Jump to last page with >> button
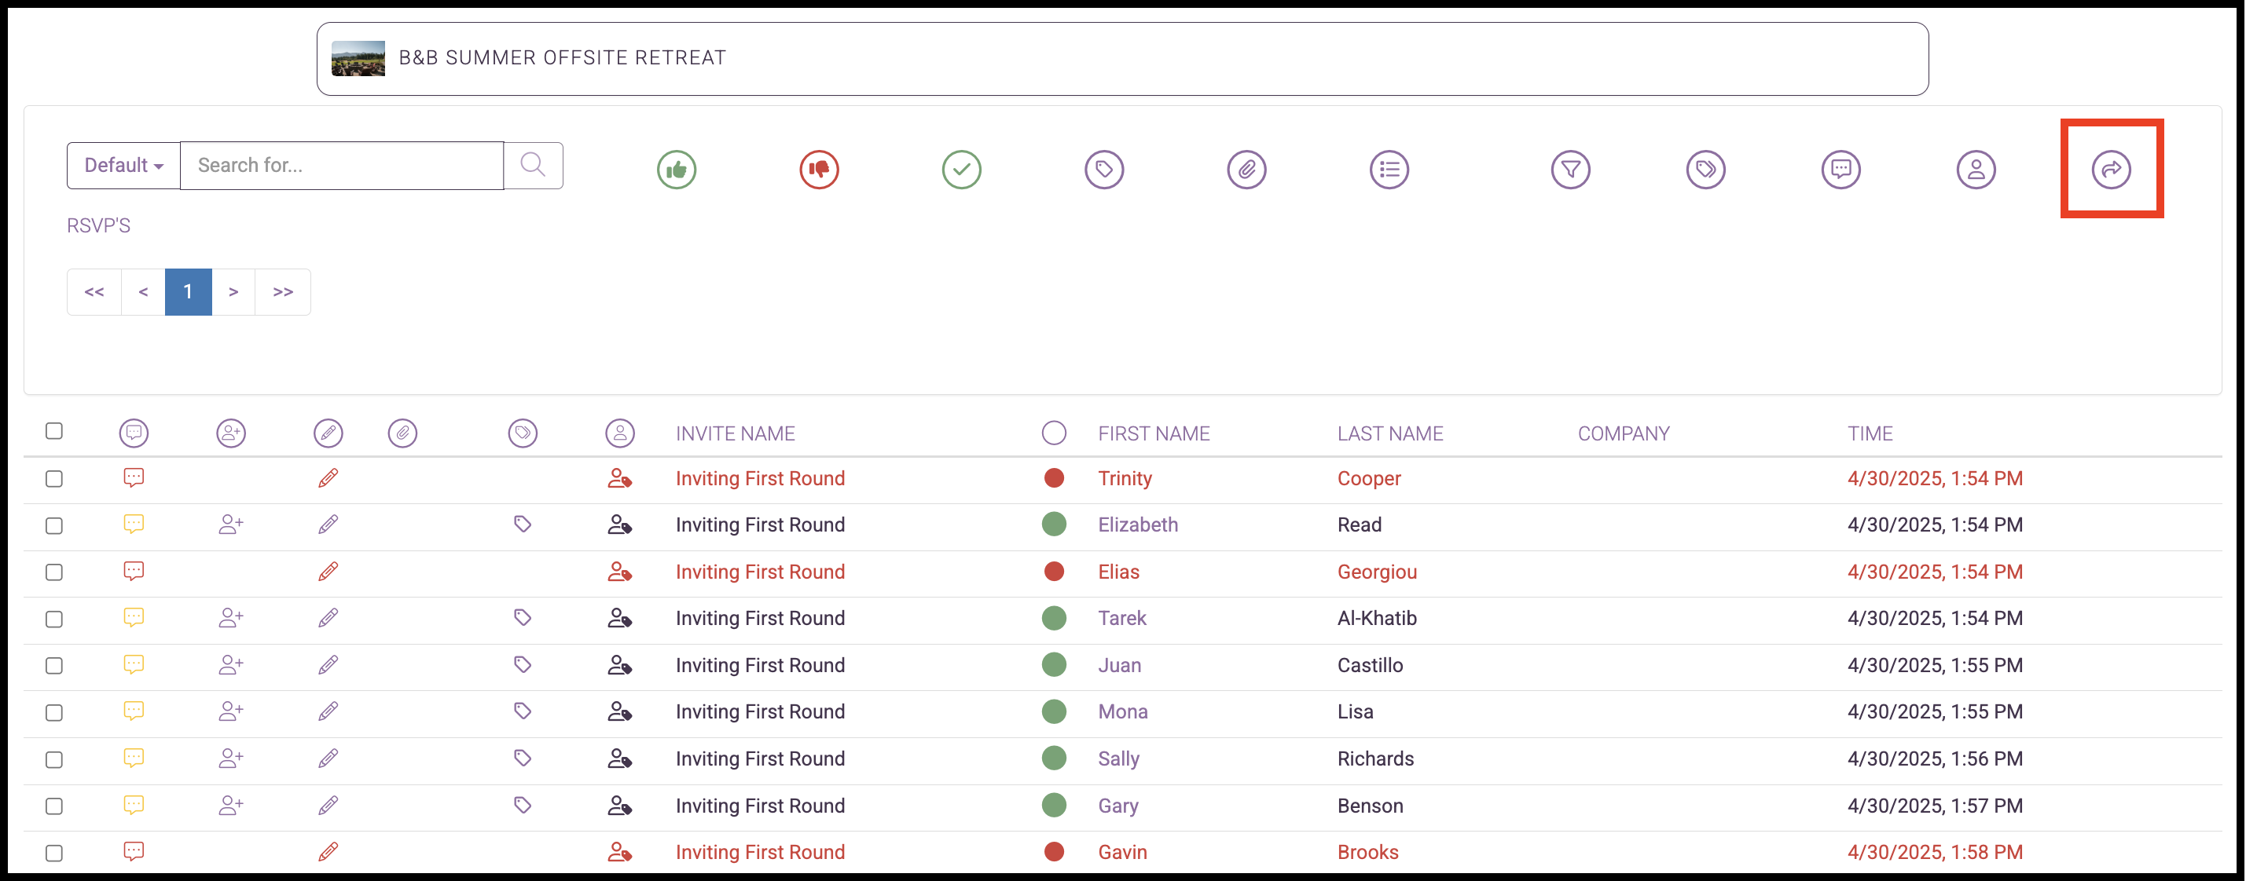The image size is (2246, 881). (282, 292)
